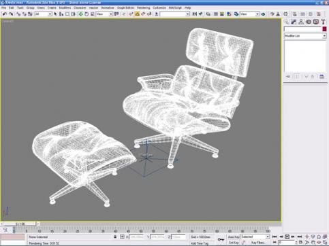The width and height of the screenshot is (329, 246).
Task: Activate the Select and Scale tool
Action: pos(93,14)
